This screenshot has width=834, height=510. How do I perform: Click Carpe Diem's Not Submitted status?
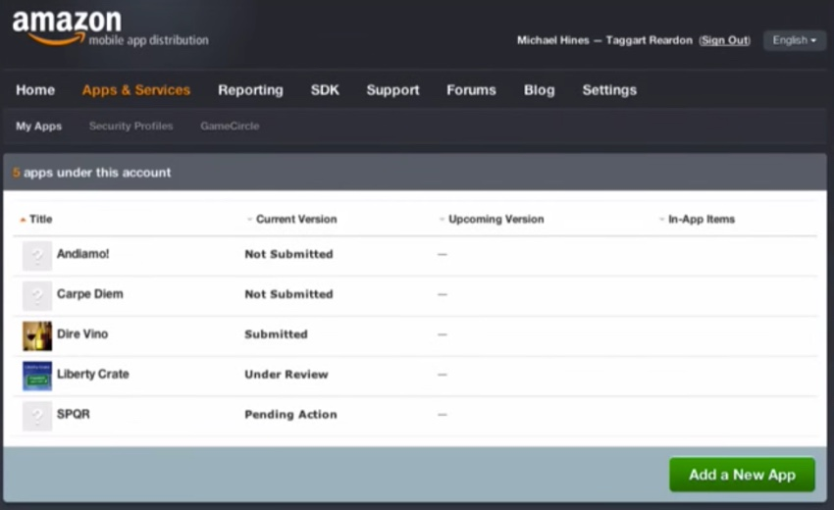288,294
